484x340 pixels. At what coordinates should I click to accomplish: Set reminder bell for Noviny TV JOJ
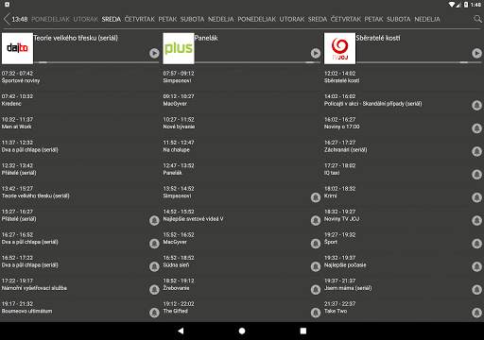[476, 220]
